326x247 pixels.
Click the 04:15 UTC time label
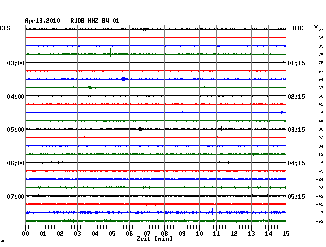pos(296,163)
